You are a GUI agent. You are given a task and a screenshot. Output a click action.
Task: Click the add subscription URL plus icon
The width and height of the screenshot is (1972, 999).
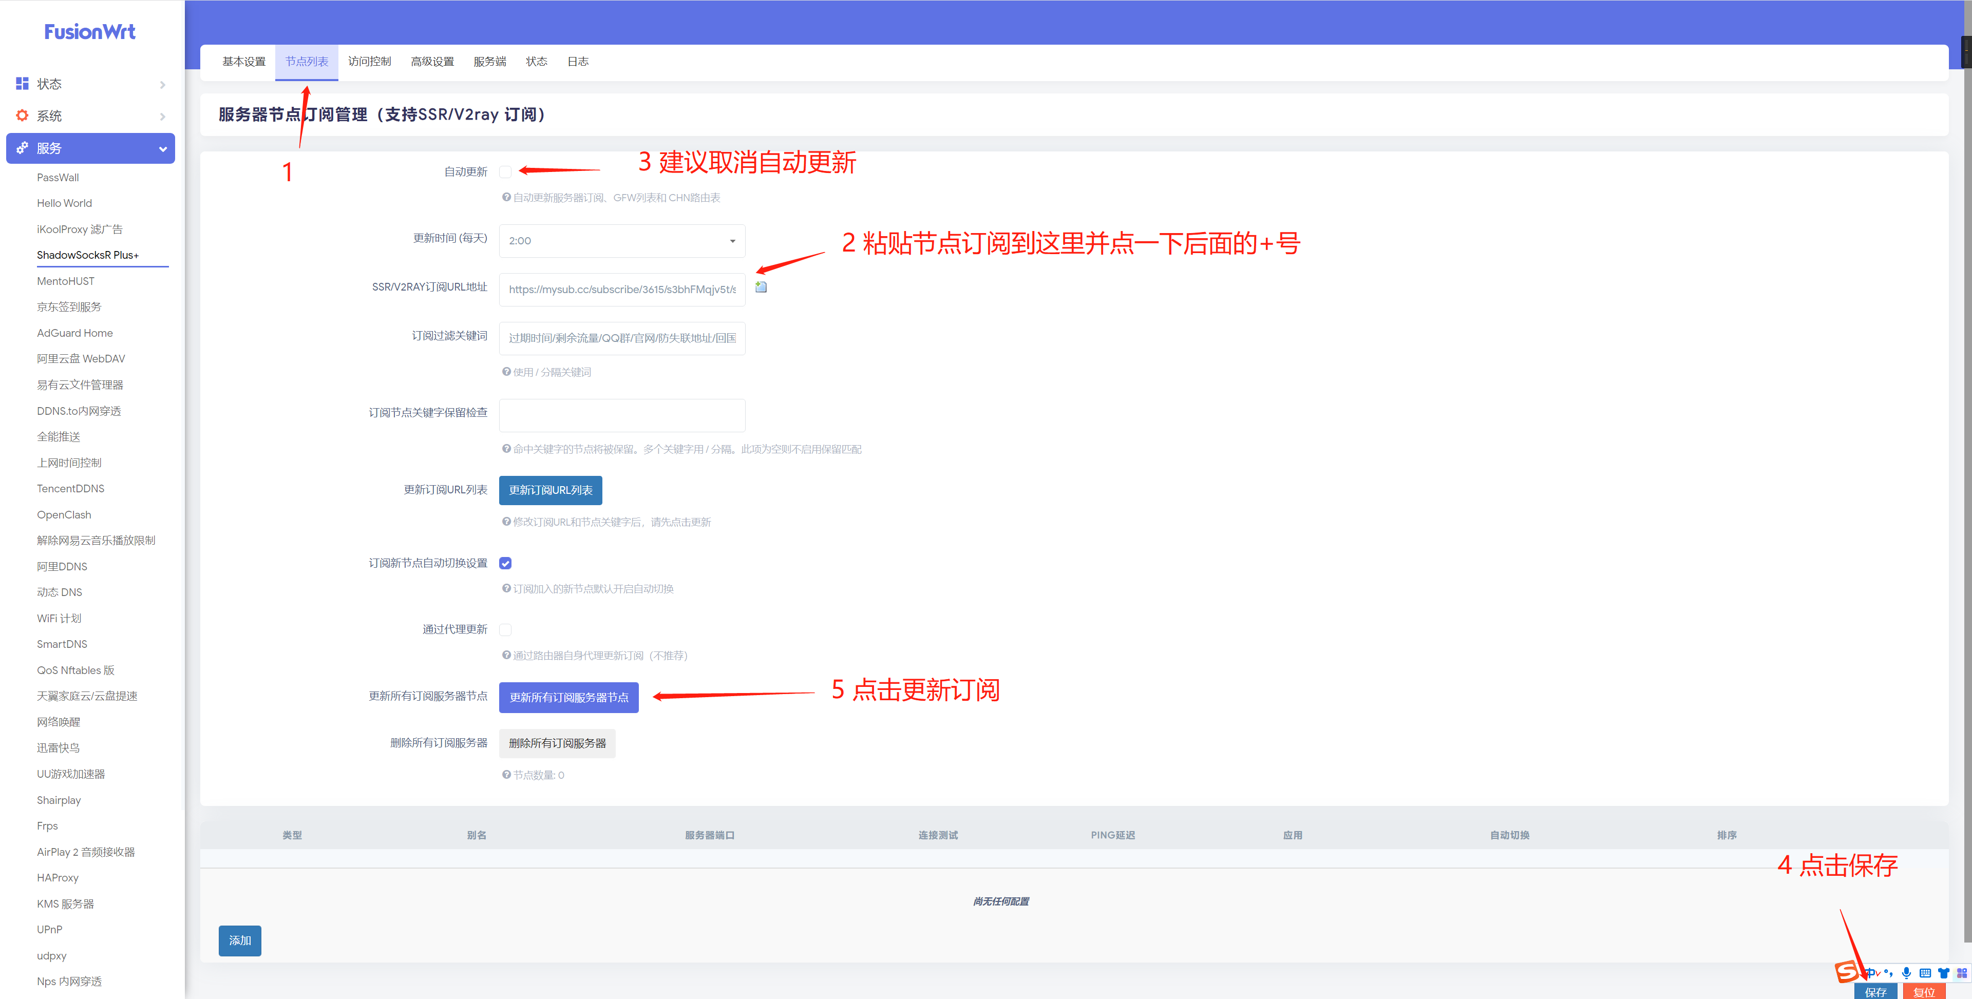pos(761,287)
